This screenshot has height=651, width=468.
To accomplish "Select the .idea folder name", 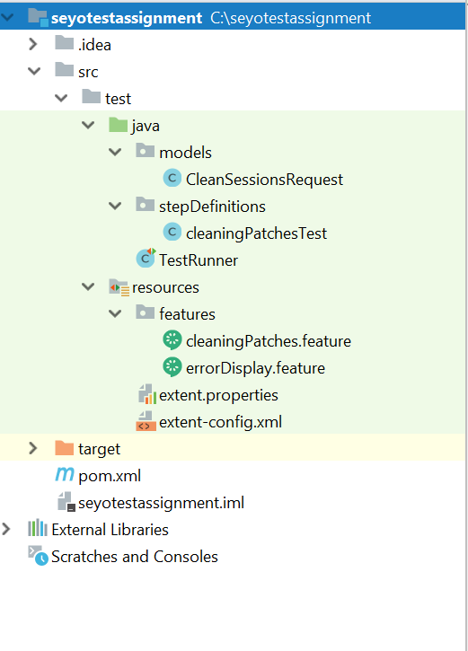I will click(x=94, y=45).
